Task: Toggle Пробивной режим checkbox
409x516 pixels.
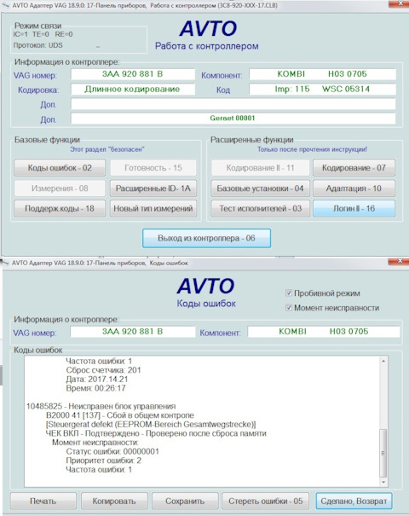Action: click(289, 293)
